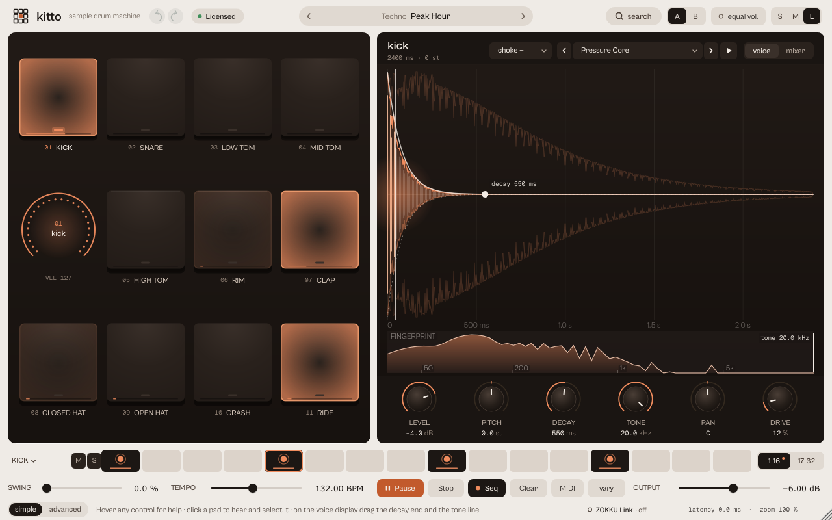Expand the KICK track selector
The width and height of the screenshot is (832, 520).
[x=24, y=461]
